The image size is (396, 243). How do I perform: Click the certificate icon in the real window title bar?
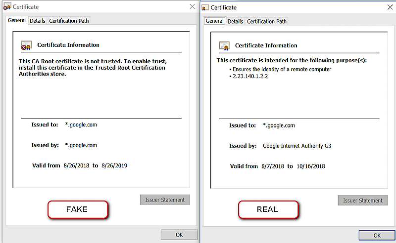pyautogui.click(x=205, y=7)
